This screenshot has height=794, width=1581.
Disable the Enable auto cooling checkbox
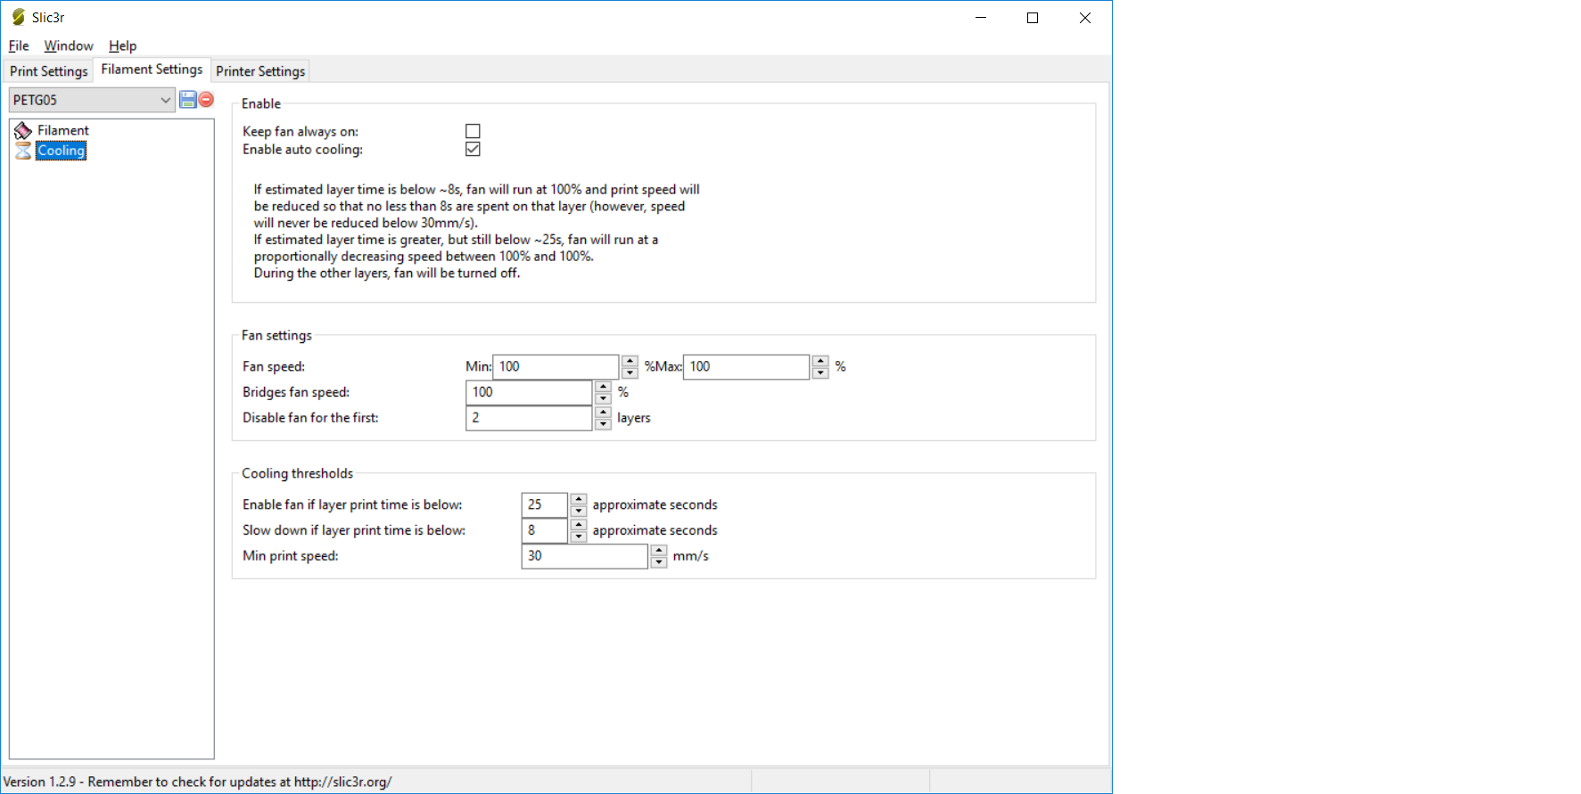(x=473, y=150)
